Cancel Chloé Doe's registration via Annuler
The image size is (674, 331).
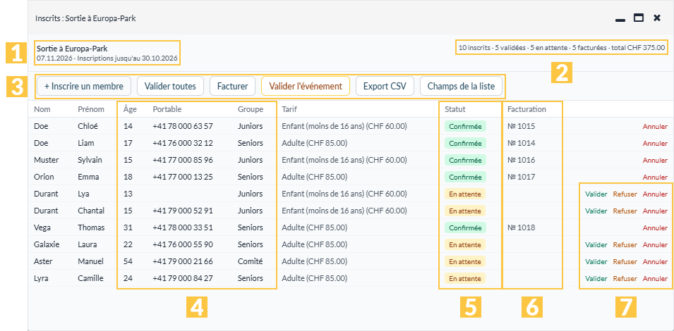tap(655, 127)
